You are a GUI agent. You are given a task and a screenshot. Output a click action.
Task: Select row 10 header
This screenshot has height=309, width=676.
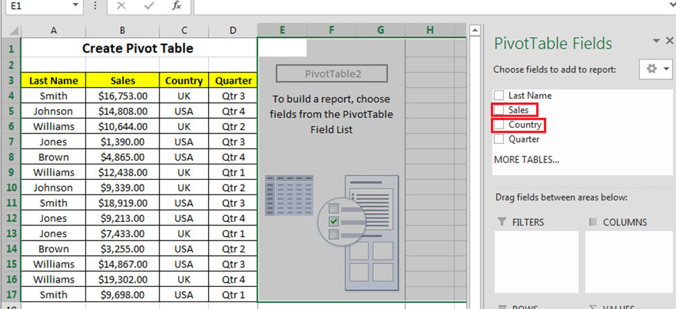pos(10,188)
